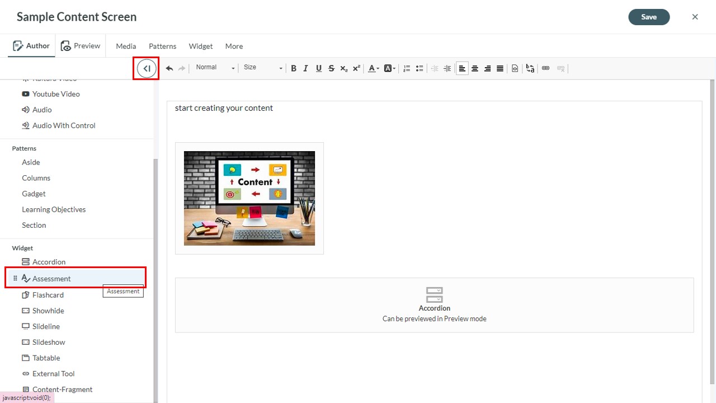This screenshot has width=716, height=403.
Task: Open the font Size dropdown
Action: click(x=262, y=68)
